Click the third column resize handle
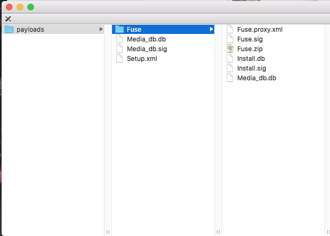The image size is (330, 236). (x=327, y=232)
